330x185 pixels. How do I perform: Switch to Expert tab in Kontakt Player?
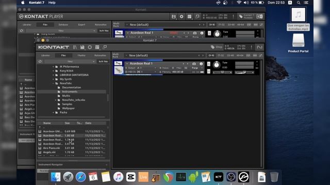81,25
